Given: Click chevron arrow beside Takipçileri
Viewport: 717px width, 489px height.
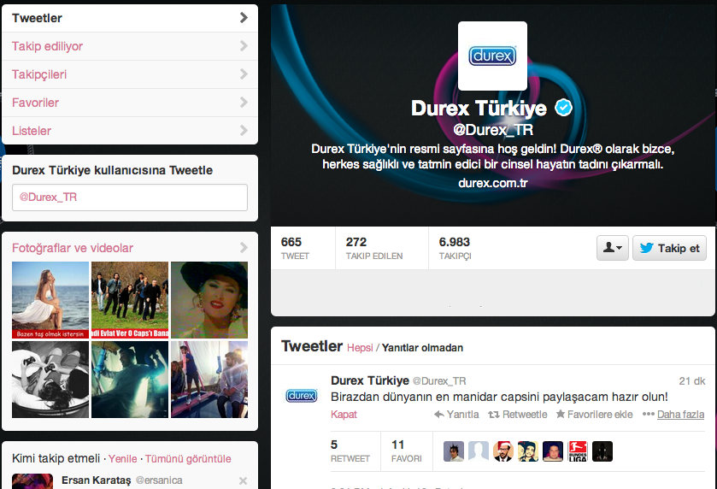Looking at the screenshot, I should click(244, 74).
